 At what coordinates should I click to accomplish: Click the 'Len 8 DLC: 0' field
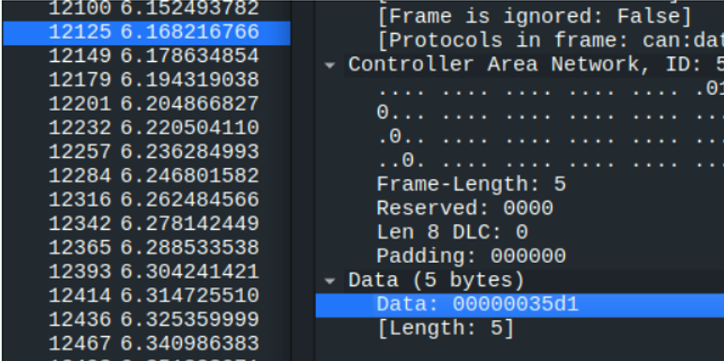click(x=451, y=233)
